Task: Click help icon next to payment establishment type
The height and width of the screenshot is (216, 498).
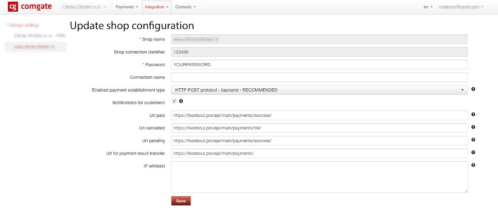Action: tap(474, 89)
